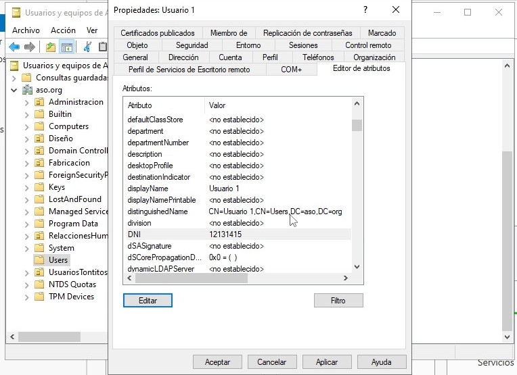Expand the Consultas guardadas node
This screenshot has width=517, height=375.
14,78
